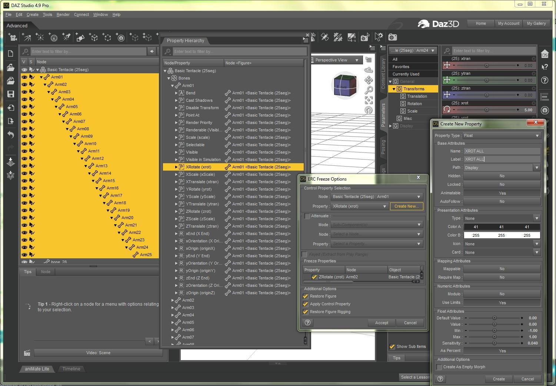This screenshot has height=386, width=556.
Task: Click the Render camera icon in toolbar
Action: coord(392,37)
